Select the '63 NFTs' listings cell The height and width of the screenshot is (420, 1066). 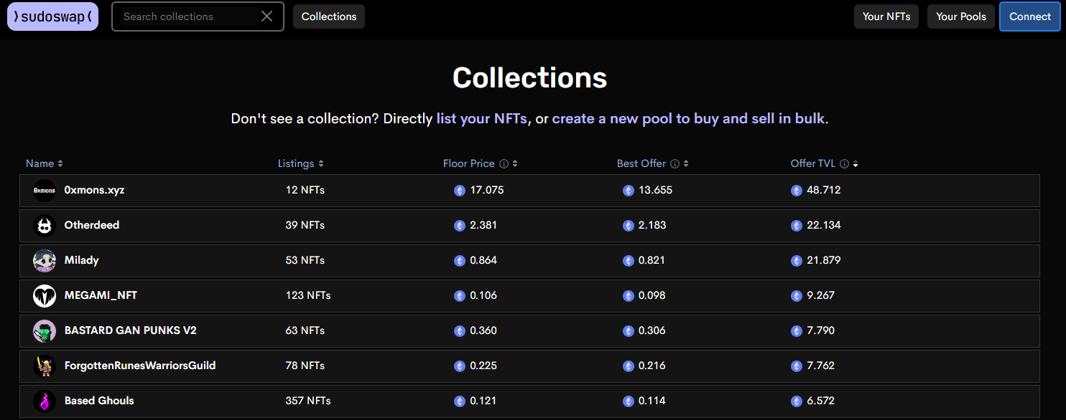[x=305, y=331]
